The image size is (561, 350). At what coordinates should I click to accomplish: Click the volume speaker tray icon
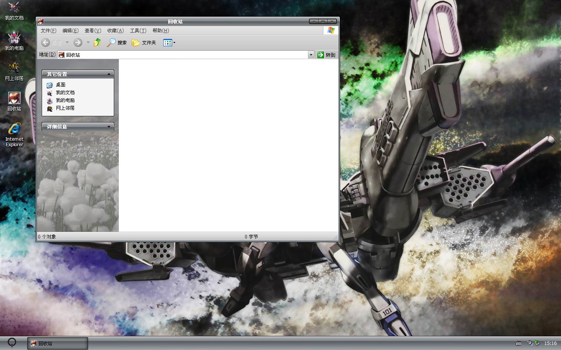[529, 343]
